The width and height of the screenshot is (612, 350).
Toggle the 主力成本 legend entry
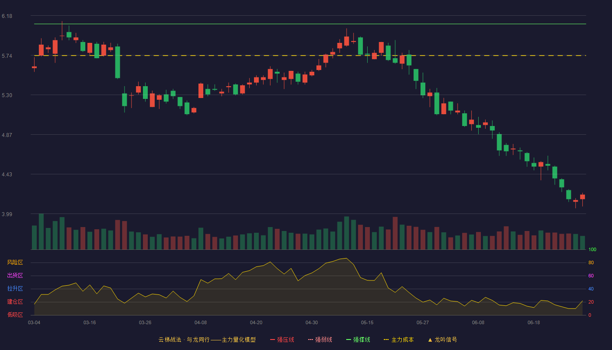point(399,339)
